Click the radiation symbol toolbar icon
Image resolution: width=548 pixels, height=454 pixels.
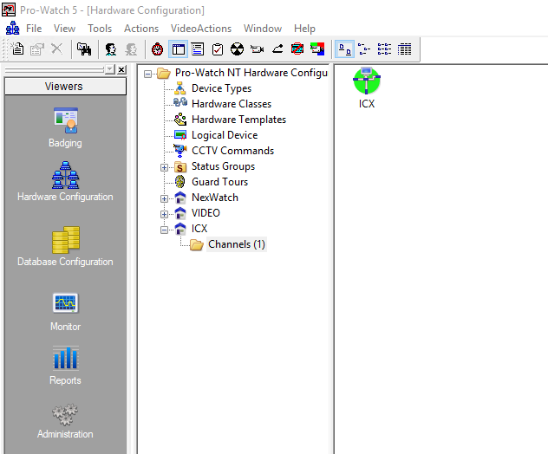(x=237, y=49)
